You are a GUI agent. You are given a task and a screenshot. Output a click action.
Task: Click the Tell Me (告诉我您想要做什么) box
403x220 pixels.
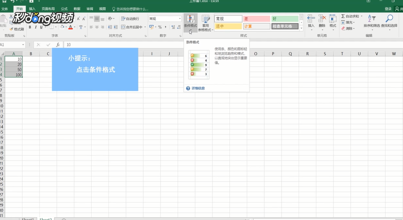click(x=131, y=9)
